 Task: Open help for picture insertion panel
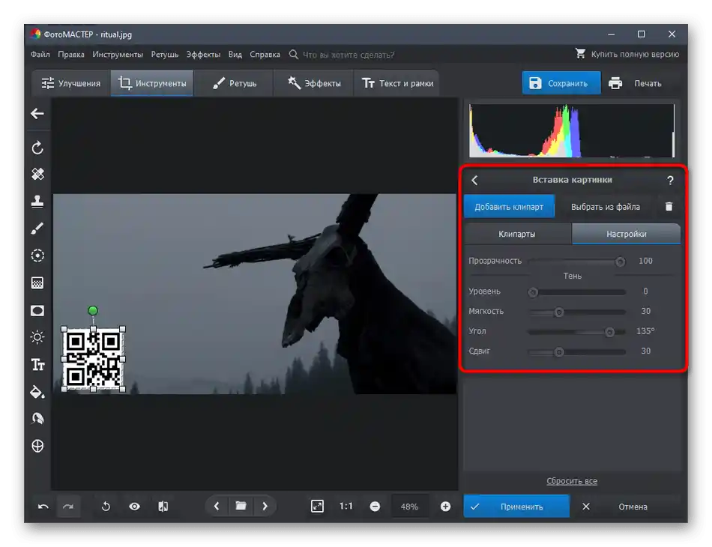[x=670, y=180]
